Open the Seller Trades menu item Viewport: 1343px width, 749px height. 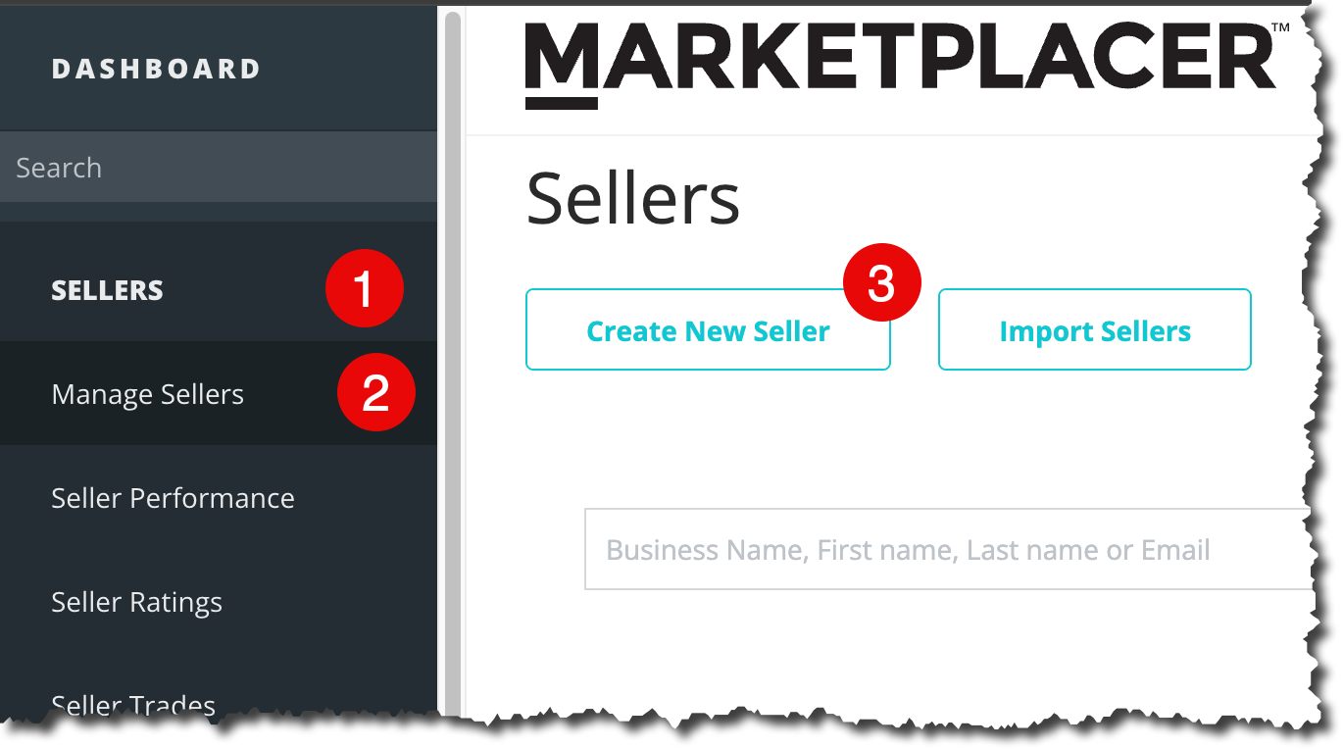pyautogui.click(x=133, y=704)
